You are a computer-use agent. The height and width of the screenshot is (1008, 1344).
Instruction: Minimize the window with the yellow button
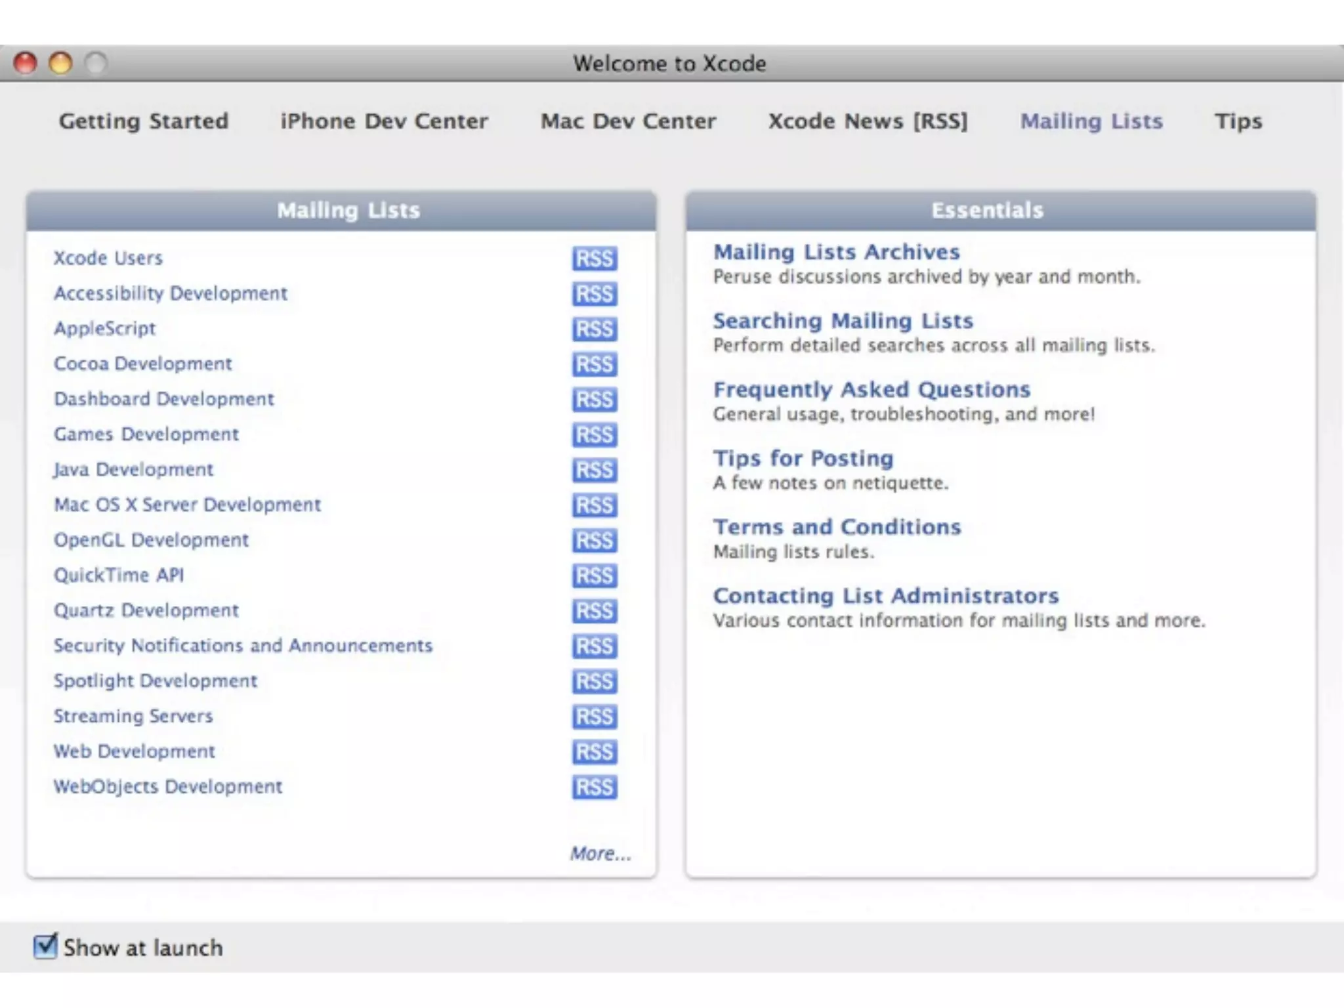pos(61,64)
